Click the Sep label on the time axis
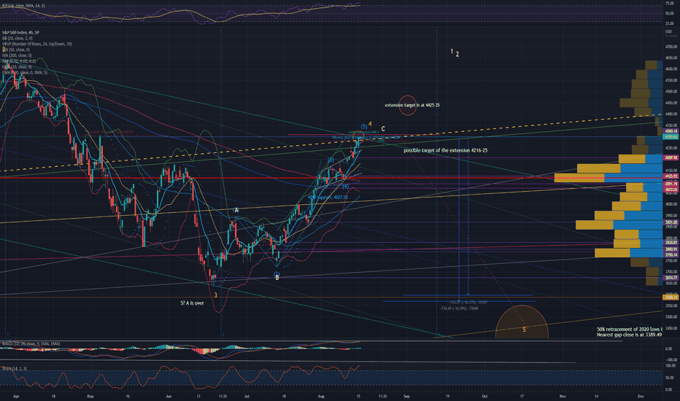 406,396
